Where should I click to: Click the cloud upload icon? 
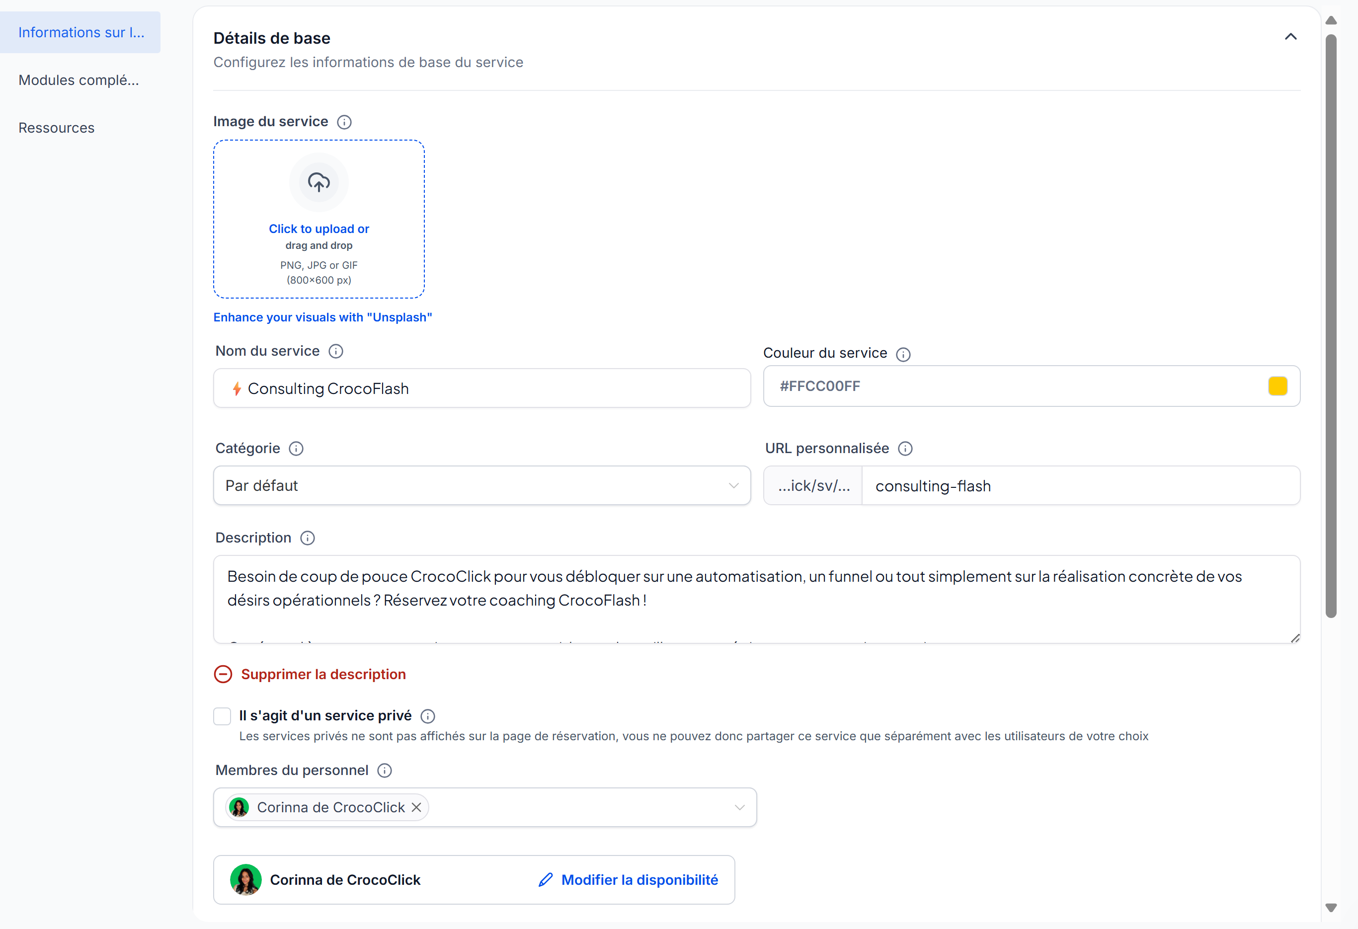(x=319, y=182)
